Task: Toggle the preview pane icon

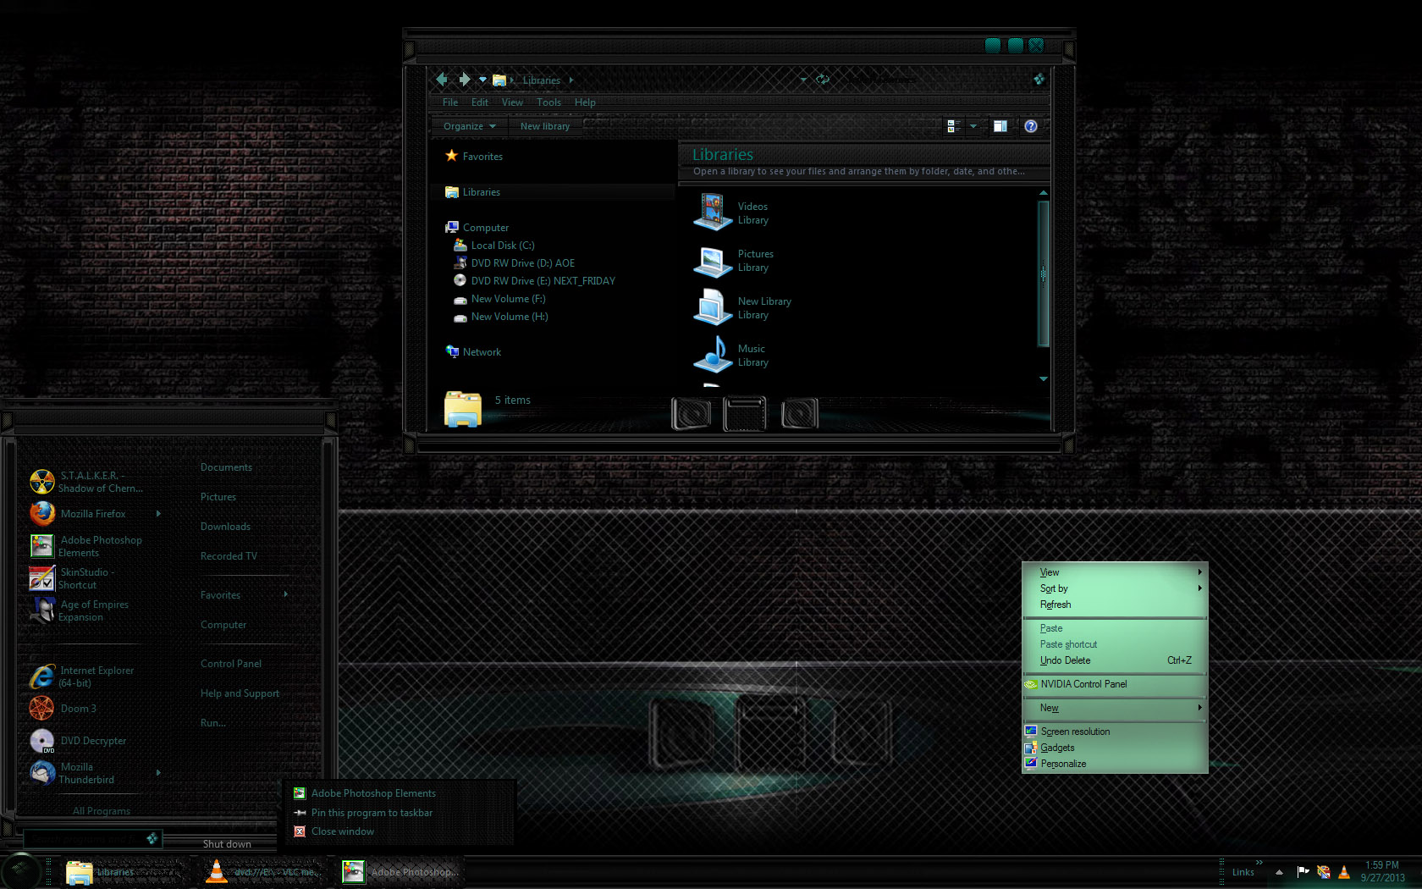Action: tap(1000, 126)
